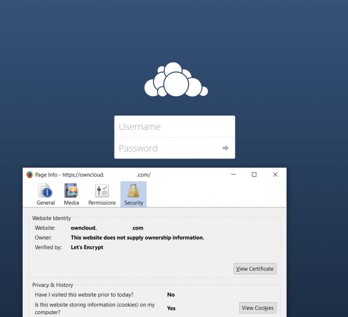Open the General tab in Page Info
This screenshot has height=317, width=348.
45,194
